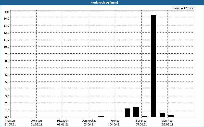Click the 9,0 y-axis label
Image resolution: width=204 pixels, height=127 pixels.
tap(7, 54)
